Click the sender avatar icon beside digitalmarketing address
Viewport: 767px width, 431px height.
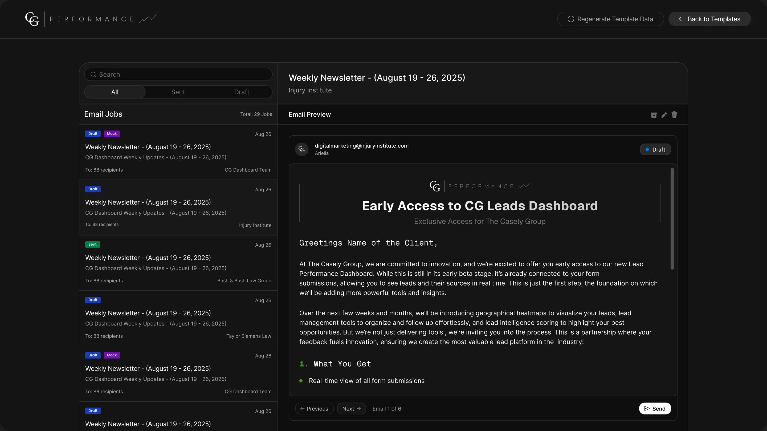302,149
